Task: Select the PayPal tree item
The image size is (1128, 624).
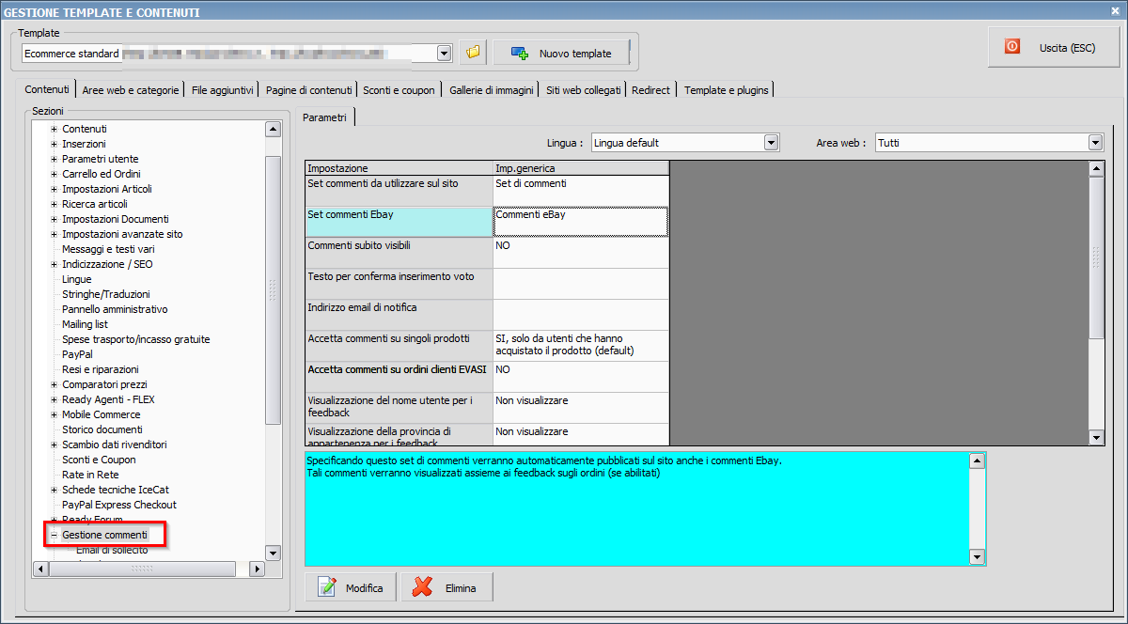Action: point(77,354)
